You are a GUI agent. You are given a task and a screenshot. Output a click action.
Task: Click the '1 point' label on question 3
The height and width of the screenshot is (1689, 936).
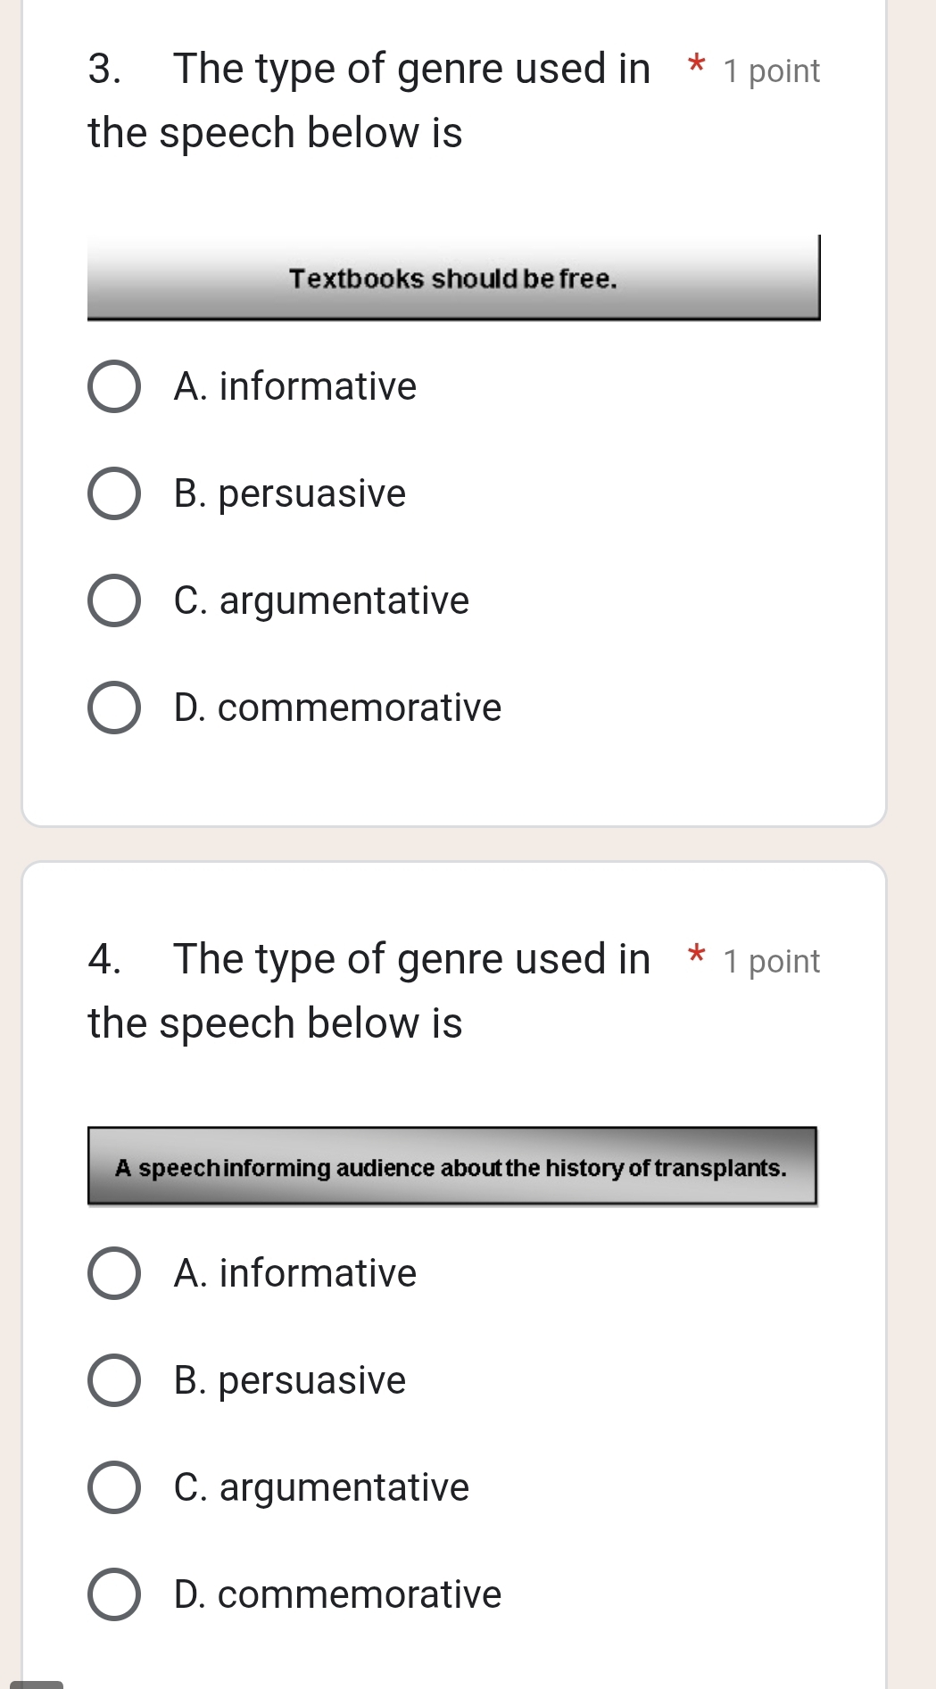click(774, 71)
